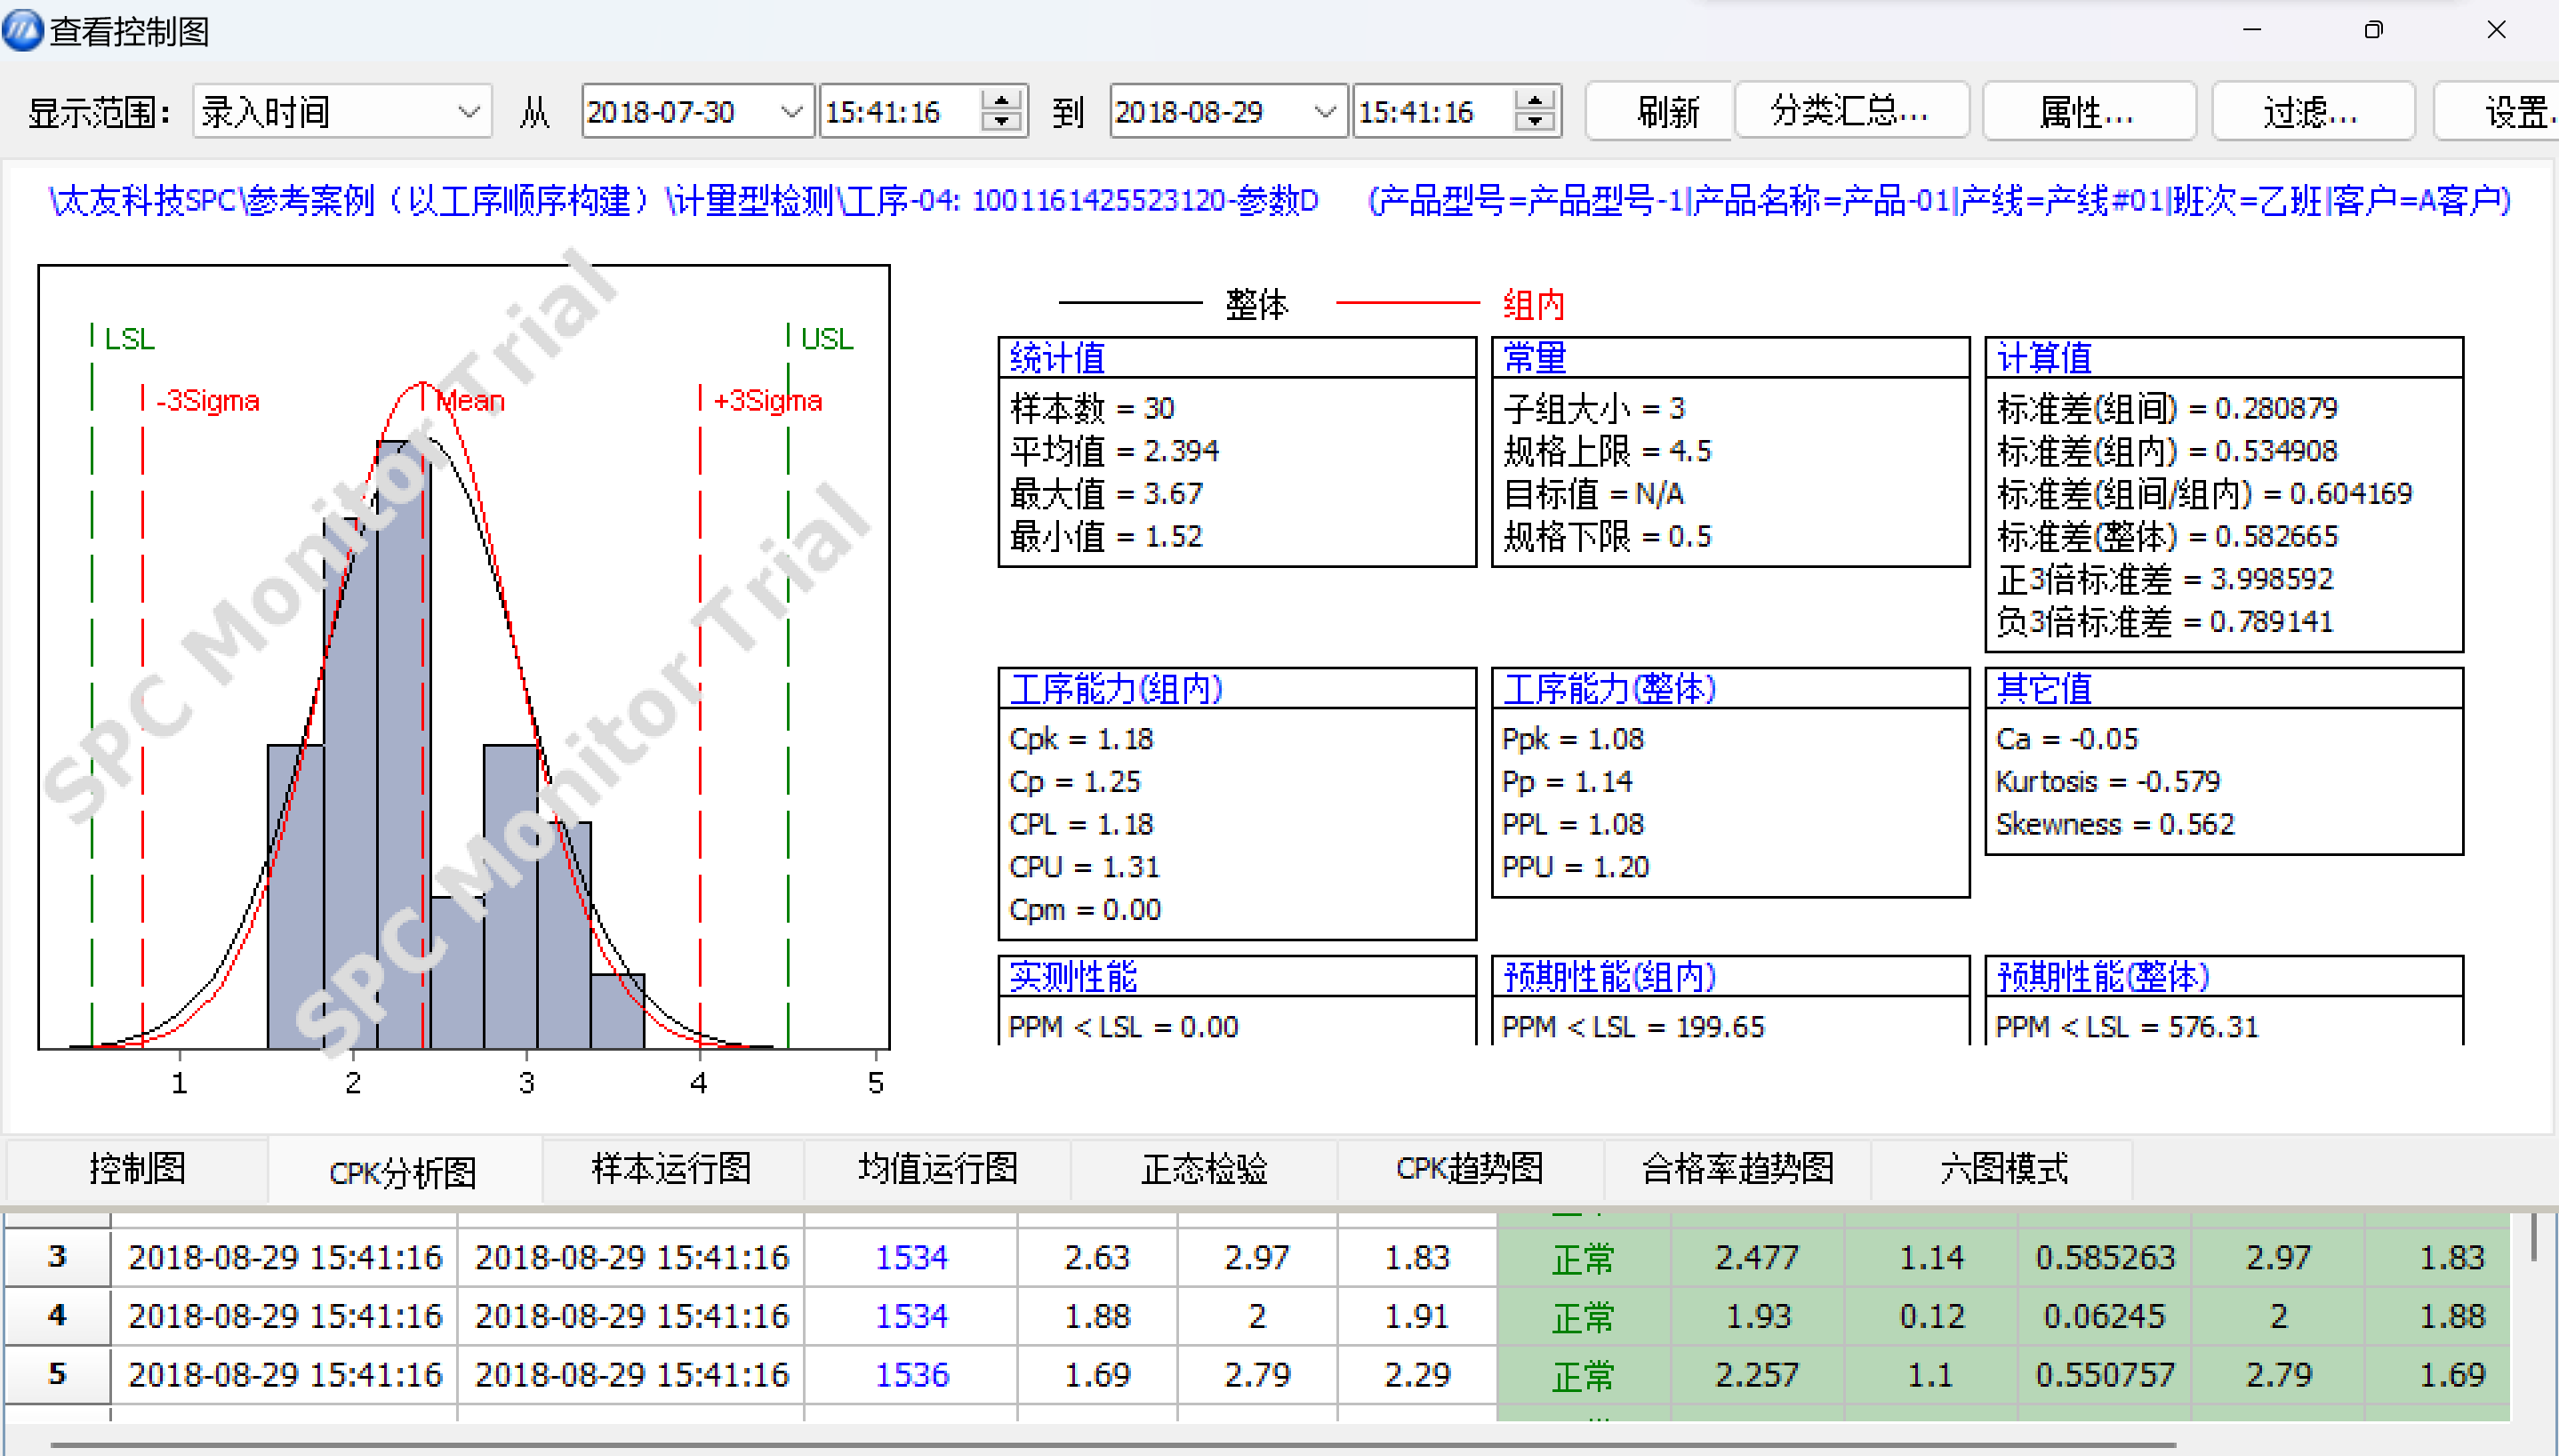Open the 设置 settings dialog
Image resolution: width=2559 pixels, height=1456 pixels.
coord(2515,111)
